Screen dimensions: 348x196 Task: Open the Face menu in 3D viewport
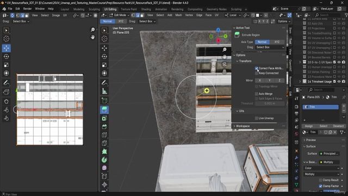[x=208, y=15]
